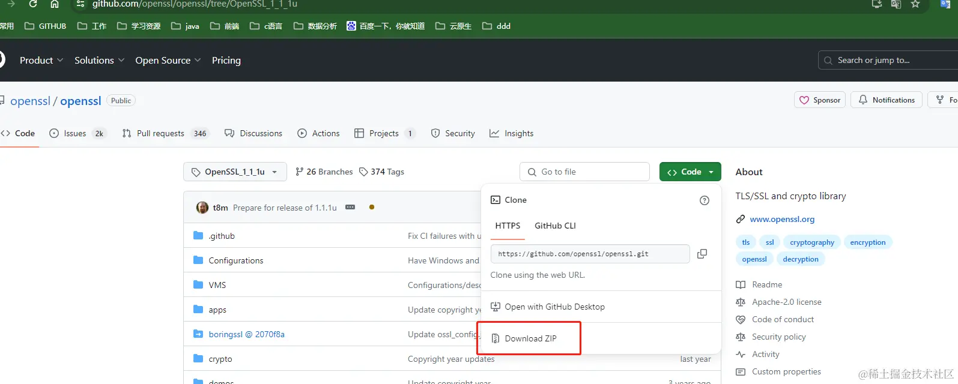Open the Pricing page
958x384 pixels.
pyautogui.click(x=226, y=60)
